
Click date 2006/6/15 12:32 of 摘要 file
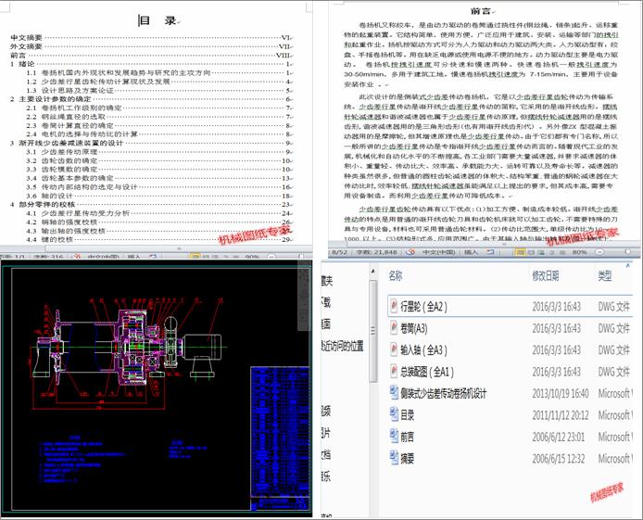(x=558, y=458)
